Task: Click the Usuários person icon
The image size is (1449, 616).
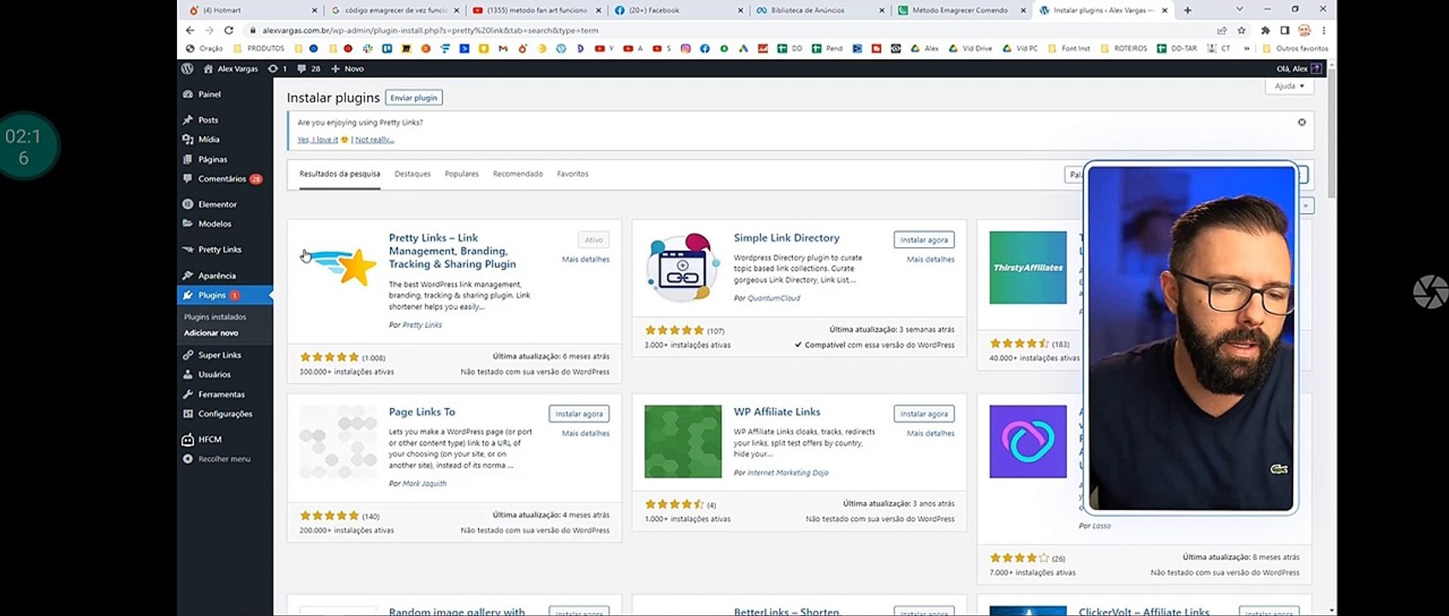Action: click(x=187, y=375)
